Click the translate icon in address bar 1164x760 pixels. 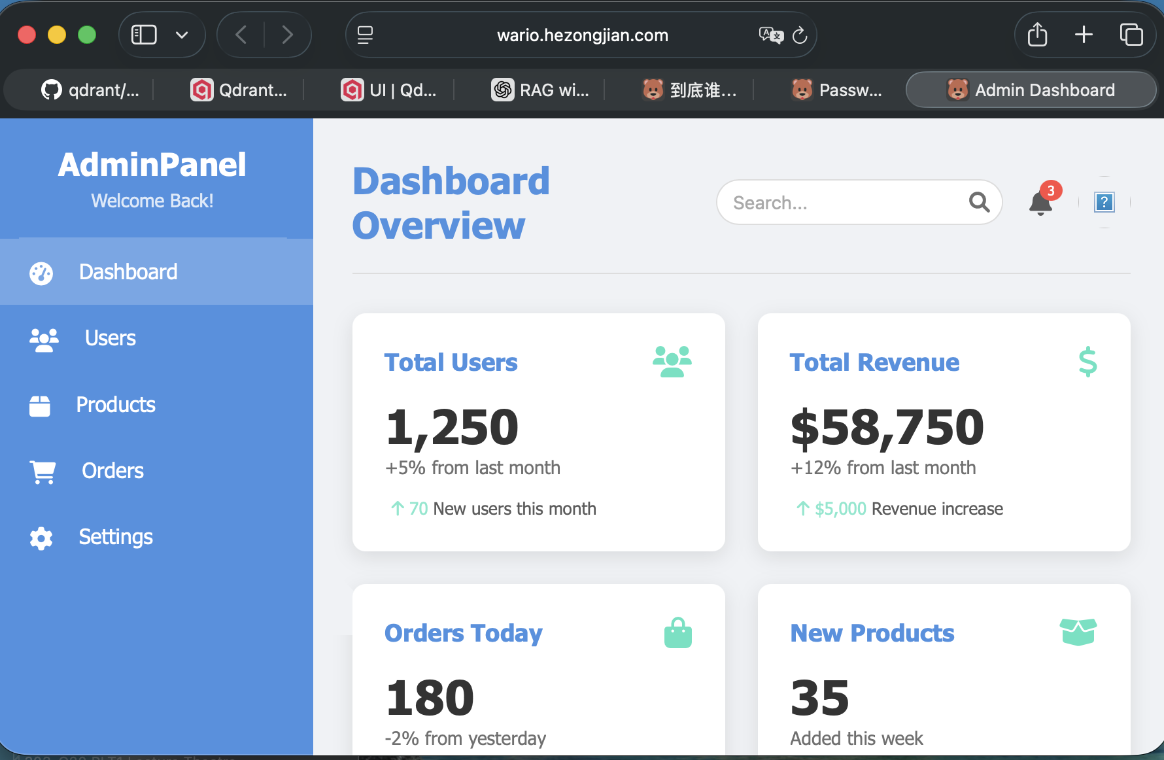point(770,35)
